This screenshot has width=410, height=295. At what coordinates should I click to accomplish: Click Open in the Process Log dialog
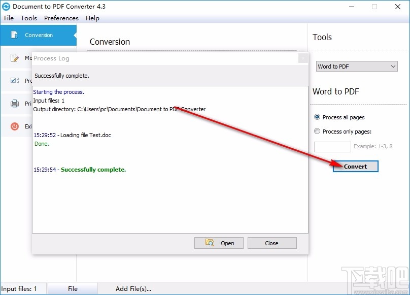point(219,243)
